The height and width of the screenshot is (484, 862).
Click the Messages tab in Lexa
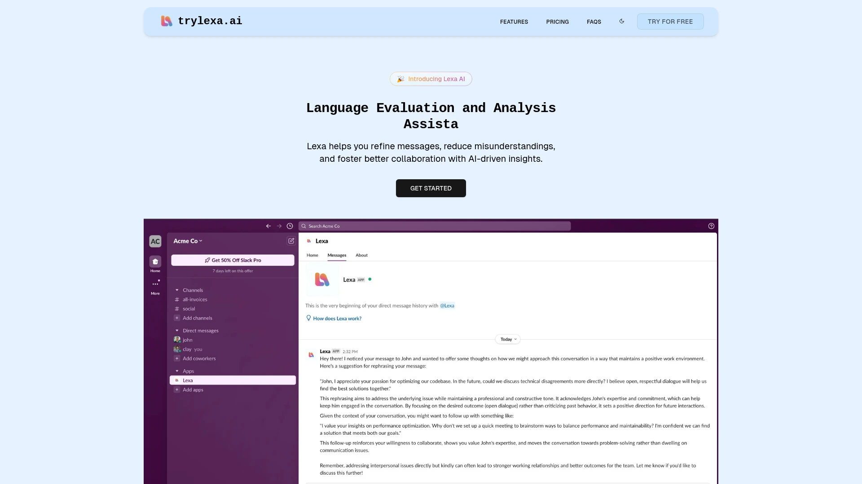(337, 255)
